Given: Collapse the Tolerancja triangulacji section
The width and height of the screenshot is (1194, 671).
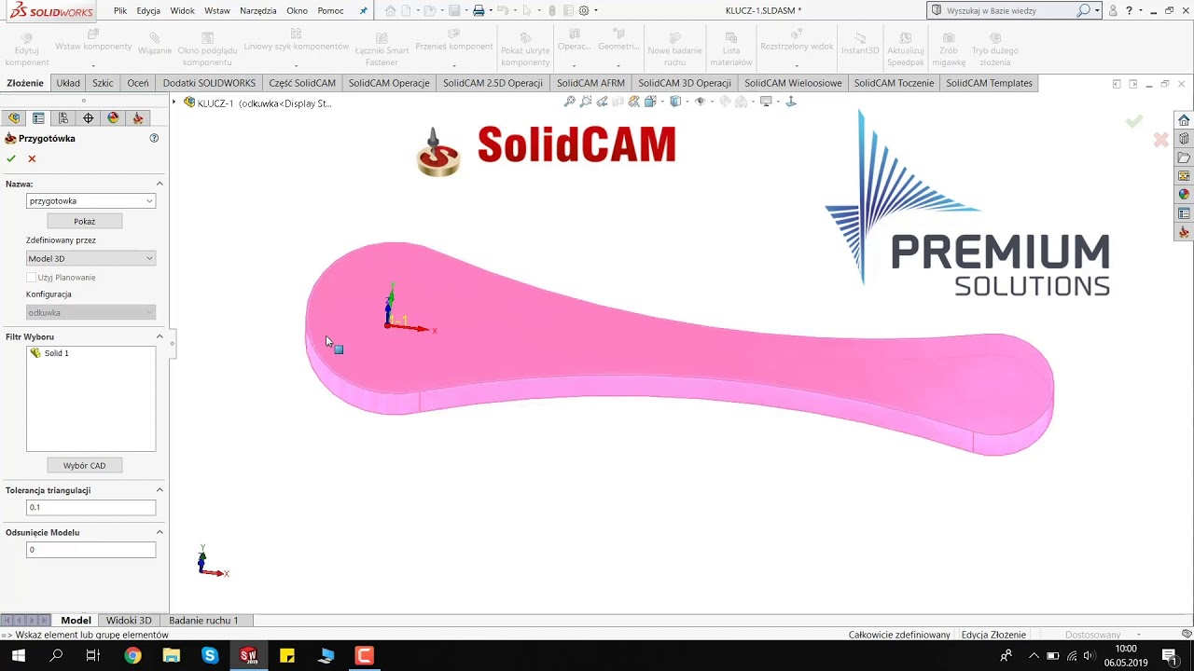Looking at the screenshot, I should [x=160, y=490].
